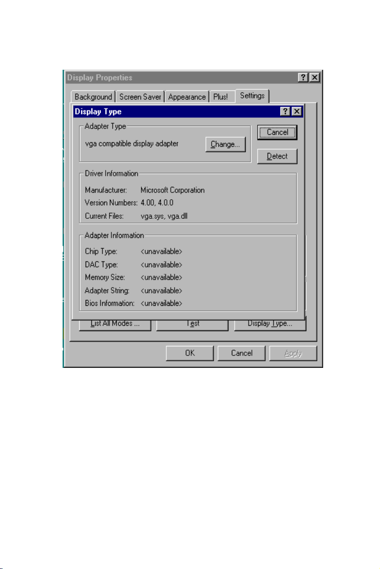The image size is (380, 569).
Task: Click the List All Modes button
Action: [x=115, y=324]
